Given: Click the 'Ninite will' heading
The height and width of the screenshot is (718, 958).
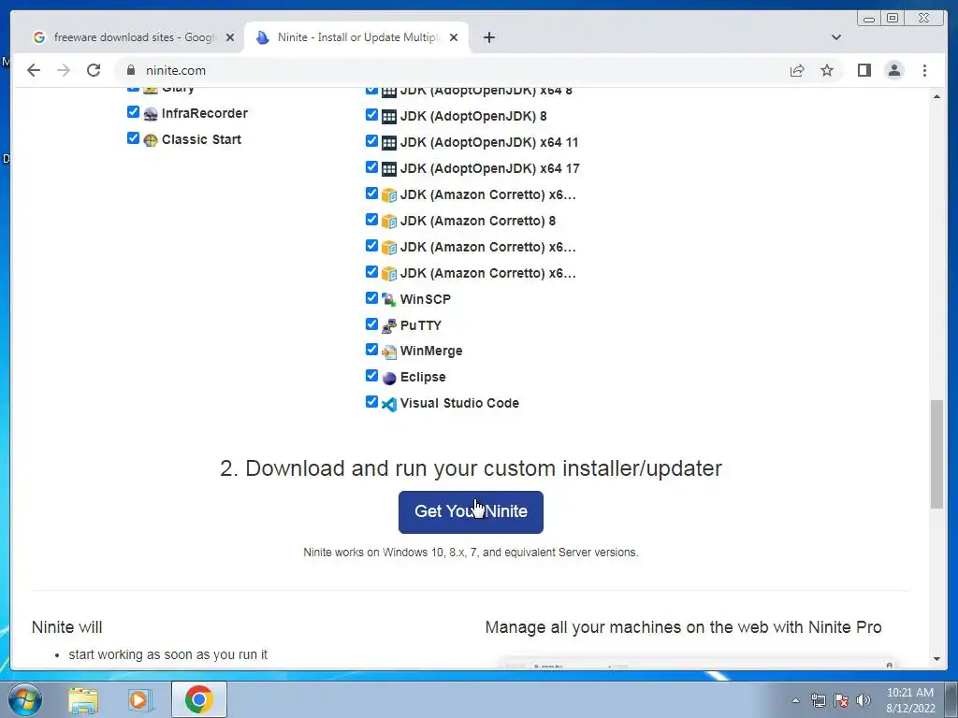Looking at the screenshot, I should [x=66, y=627].
